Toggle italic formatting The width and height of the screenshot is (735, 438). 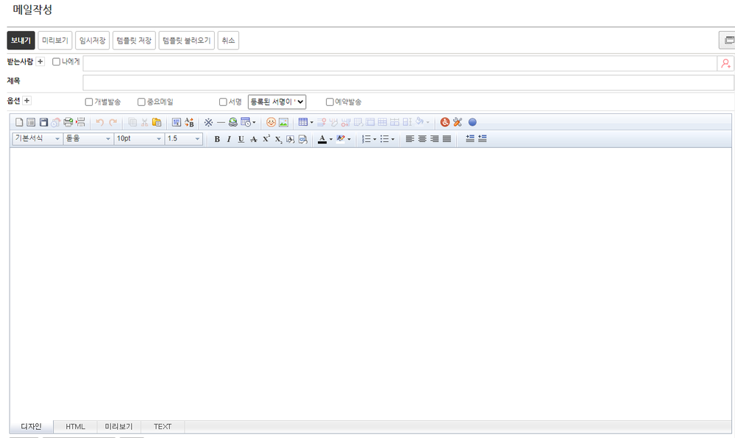[229, 139]
